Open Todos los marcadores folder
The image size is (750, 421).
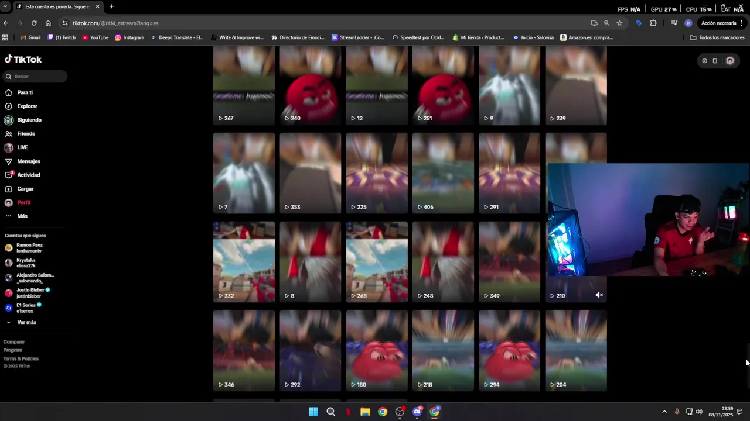click(717, 37)
